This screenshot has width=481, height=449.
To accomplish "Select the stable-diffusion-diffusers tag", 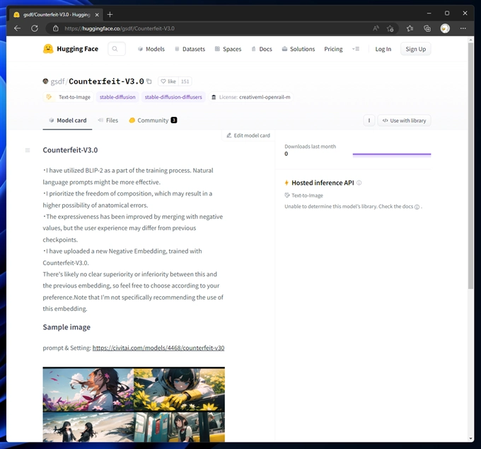I will 173,97.
